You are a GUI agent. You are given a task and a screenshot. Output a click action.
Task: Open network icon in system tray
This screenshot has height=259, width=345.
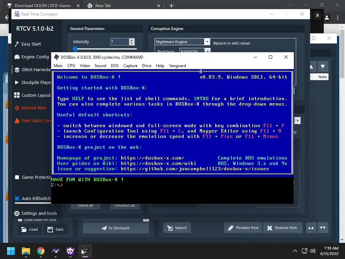click(x=304, y=251)
